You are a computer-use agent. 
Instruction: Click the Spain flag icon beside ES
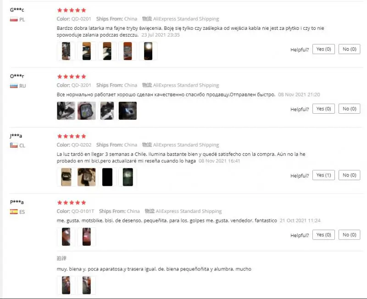coord(14,211)
